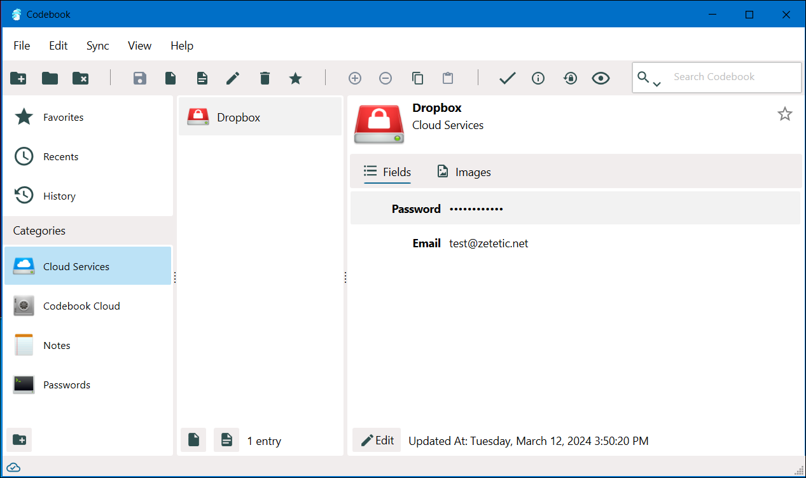Open the View menu

(139, 46)
